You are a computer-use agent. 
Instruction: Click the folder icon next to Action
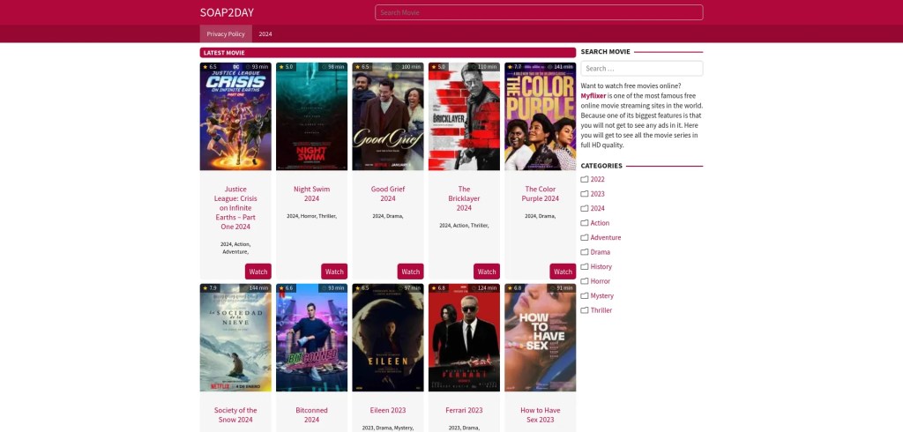pos(585,223)
